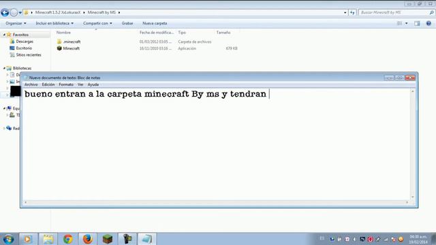Click the Bibliotecas library icon

tap(9, 68)
